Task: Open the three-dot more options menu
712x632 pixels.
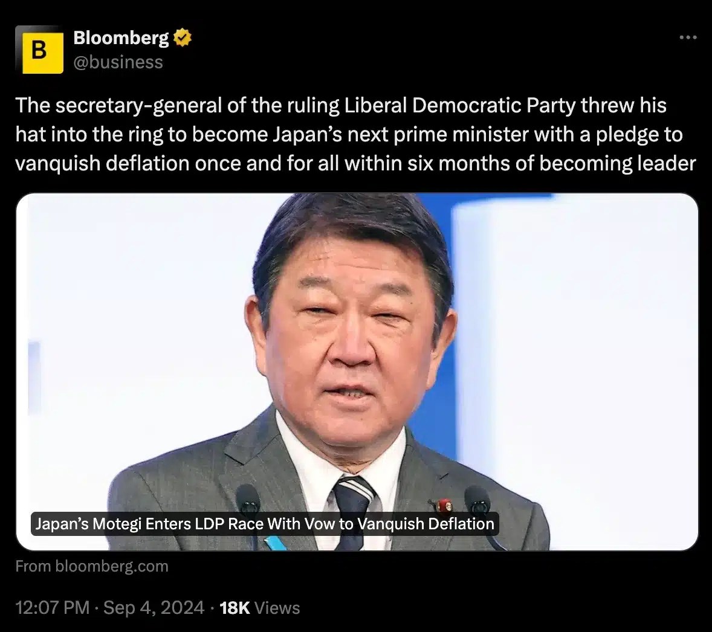Action: [688, 37]
